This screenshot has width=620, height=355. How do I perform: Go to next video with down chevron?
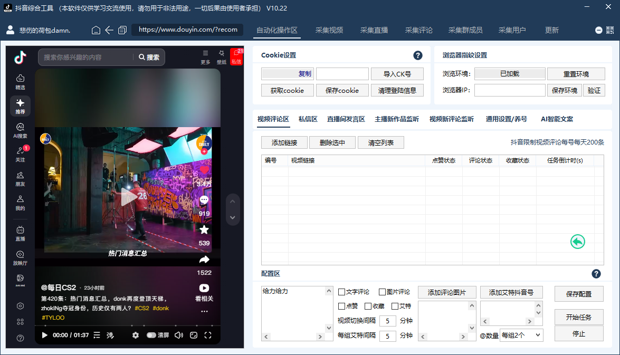(233, 217)
